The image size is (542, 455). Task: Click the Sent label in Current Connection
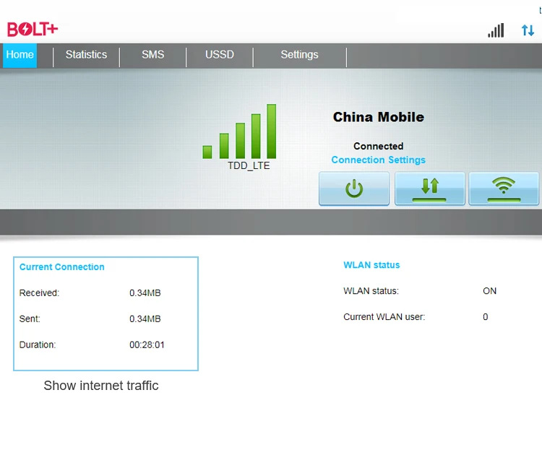pos(30,319)
